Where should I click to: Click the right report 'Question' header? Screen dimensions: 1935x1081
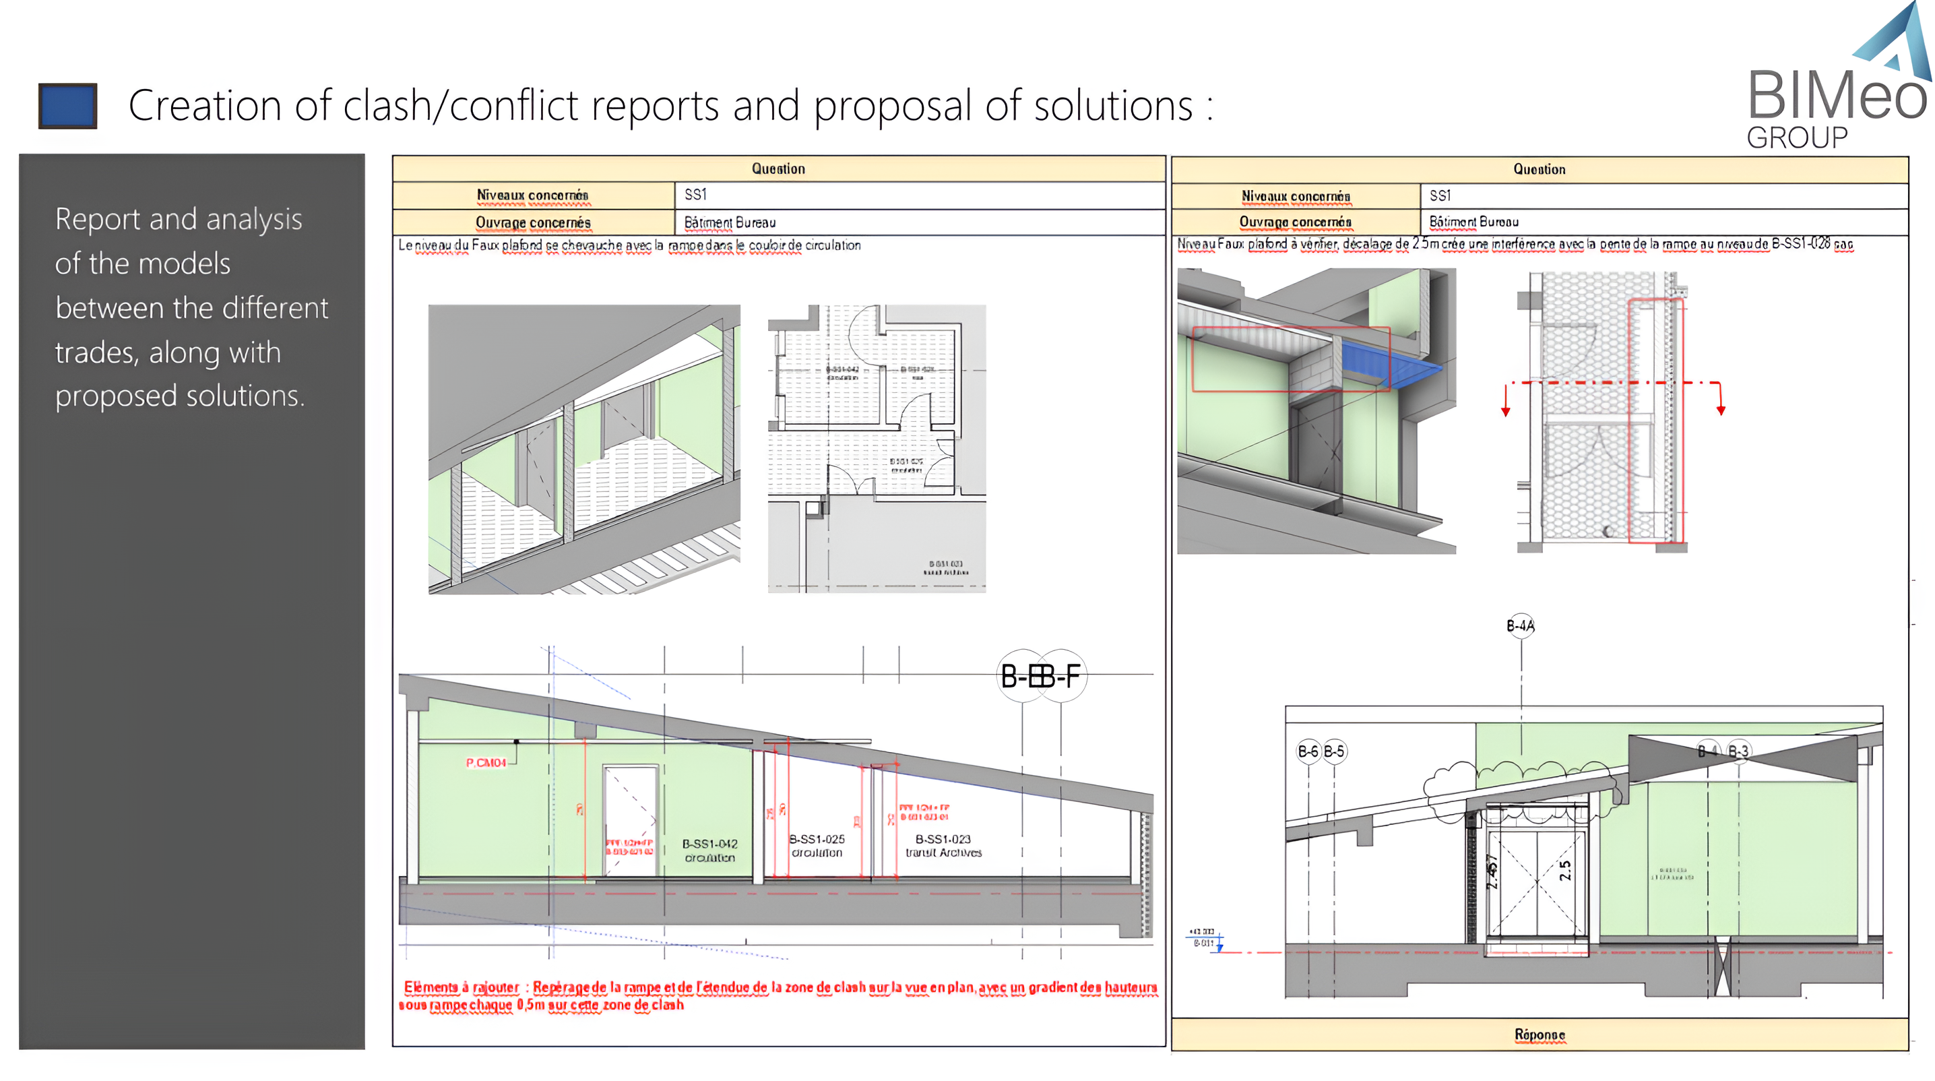click(x=1539, y=169)
